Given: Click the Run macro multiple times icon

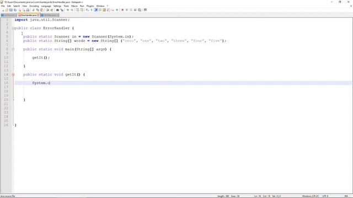Looking at the screenshot, I should pos(135,10).
